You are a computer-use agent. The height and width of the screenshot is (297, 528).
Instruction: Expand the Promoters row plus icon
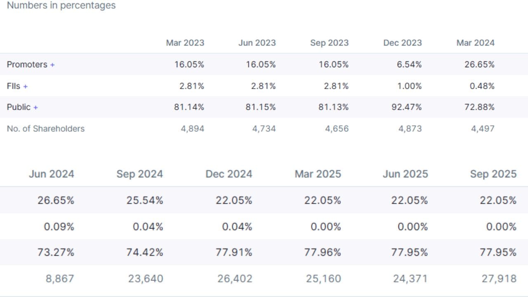pos(52,65)
